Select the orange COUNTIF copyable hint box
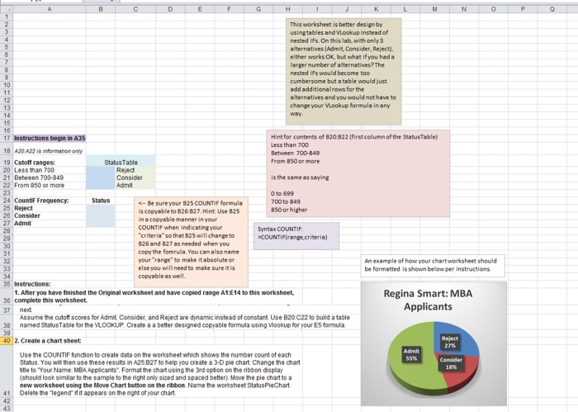Image resolution: width=578 pixels, height=412 pixels. click(x=191, y=242)
